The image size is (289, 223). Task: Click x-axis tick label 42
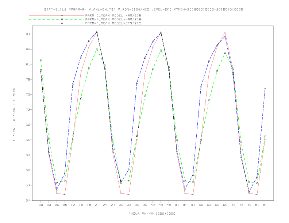153,205
